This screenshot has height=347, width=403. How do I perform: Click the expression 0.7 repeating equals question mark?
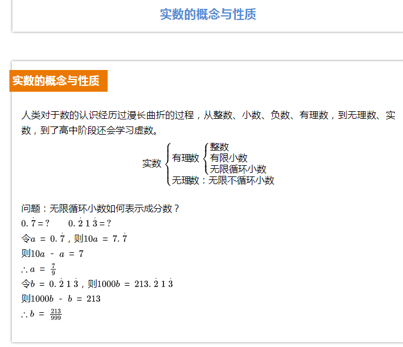click(x=35, y=223)
